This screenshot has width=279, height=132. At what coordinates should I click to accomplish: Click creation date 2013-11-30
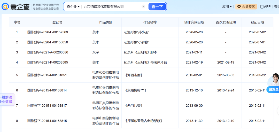tap(194, 121)
